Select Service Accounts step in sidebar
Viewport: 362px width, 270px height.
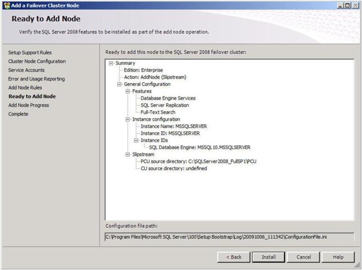(x=26, y=70)
